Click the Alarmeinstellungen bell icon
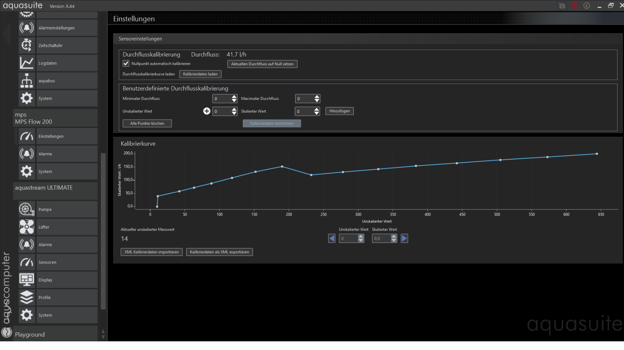This screenshot has height=350, width=624. [27, 28]
